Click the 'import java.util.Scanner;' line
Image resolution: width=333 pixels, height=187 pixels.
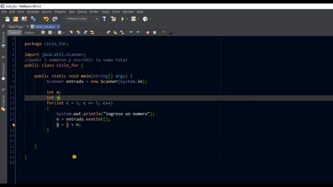[x=55, y=55]
